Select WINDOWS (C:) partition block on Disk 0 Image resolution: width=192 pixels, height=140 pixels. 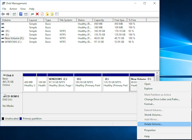coord(61,82)
